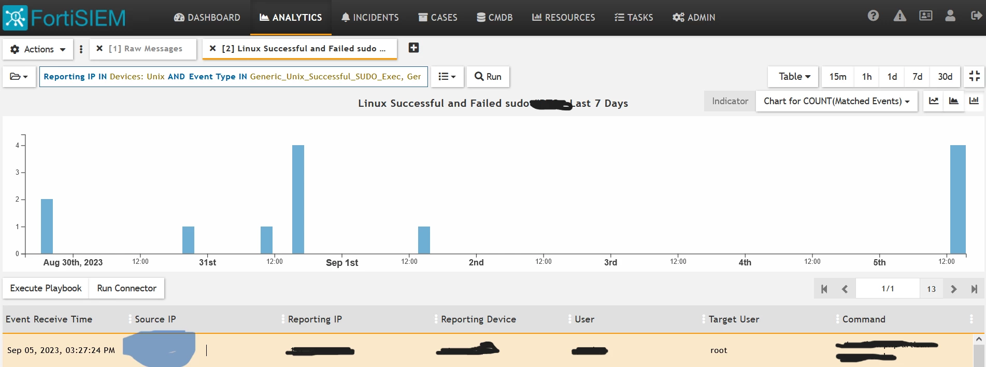Open the ADMIN menu
The height and width of the screenshot is (367, 986).
[694, 18]
